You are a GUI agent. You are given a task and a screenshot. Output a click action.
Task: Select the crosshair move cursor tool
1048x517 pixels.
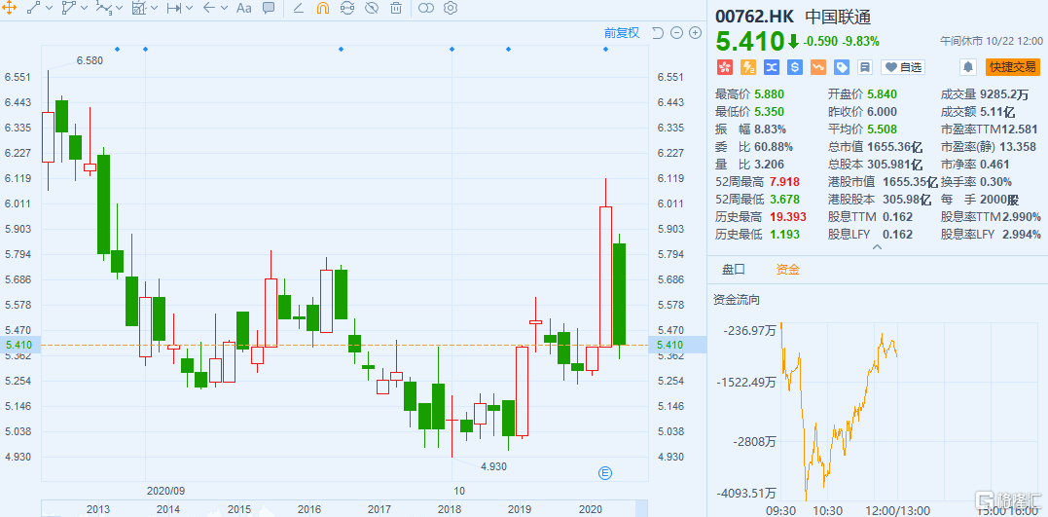pos(10,8)
